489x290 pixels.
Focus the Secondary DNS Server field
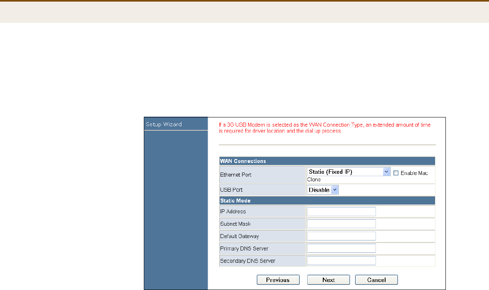point(342,261)
